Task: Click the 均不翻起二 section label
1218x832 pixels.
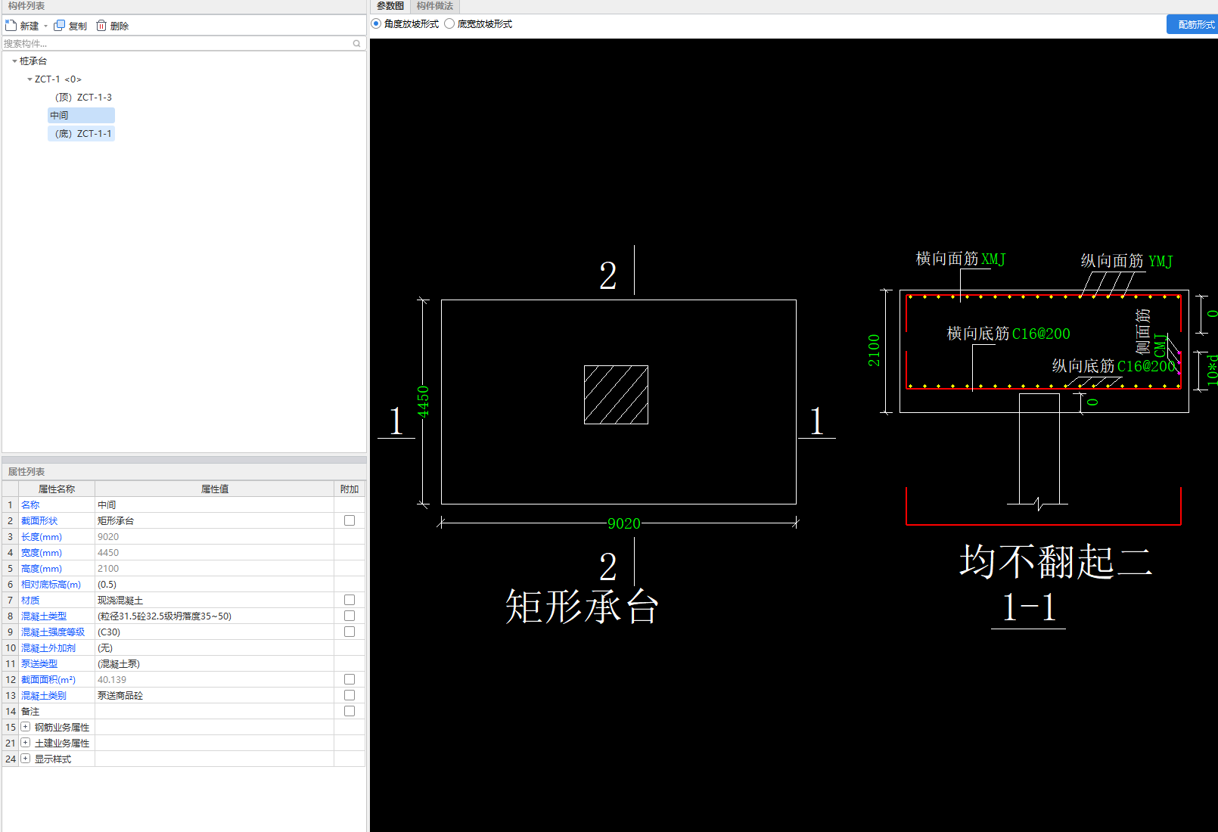Action: pos(1056,561)
